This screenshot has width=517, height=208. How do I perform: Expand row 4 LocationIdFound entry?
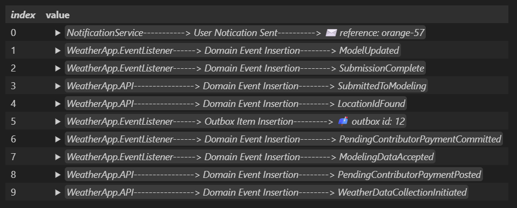pos(58,104)
